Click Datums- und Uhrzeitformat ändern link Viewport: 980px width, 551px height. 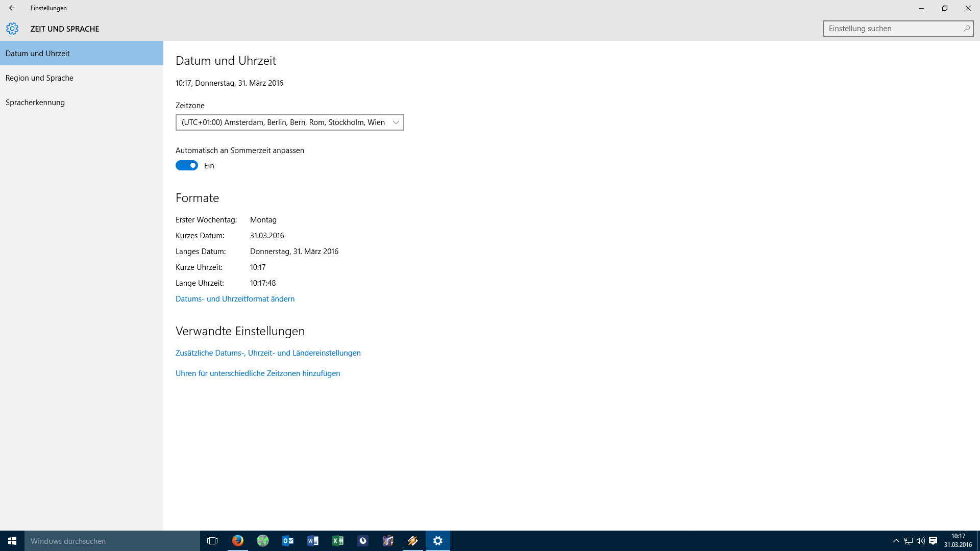[x=235, y=299]
